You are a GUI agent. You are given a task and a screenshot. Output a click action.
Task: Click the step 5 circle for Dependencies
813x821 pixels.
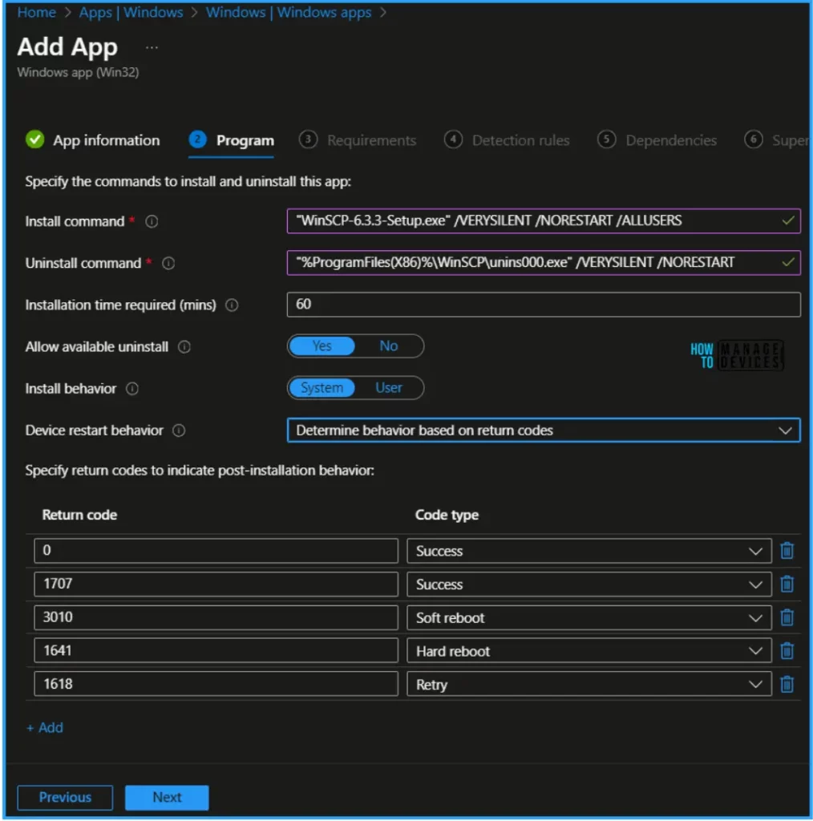tap(606, 140)
